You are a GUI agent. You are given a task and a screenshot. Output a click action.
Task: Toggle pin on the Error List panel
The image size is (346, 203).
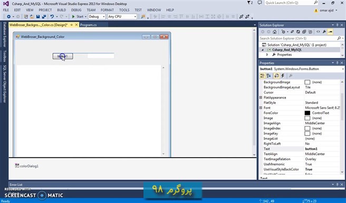tap(337, 185)
